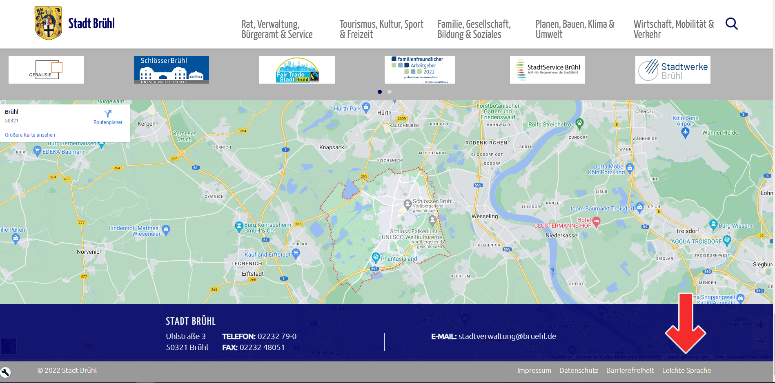Image resolution: width=775 pixels, height=383 pixels.
Task: Click the Nutzungsbedingungen map terms link
Action: pos(688,356)
